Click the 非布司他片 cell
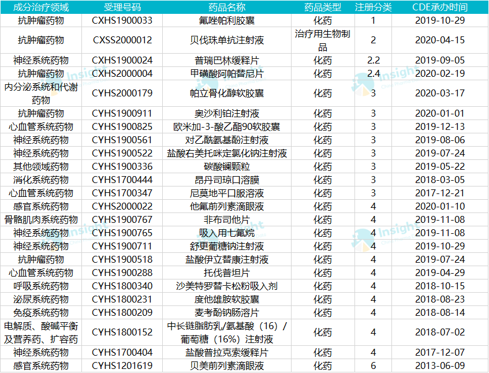Image resolution: width=489 pixels, height=373 pixels. point(227,220)
